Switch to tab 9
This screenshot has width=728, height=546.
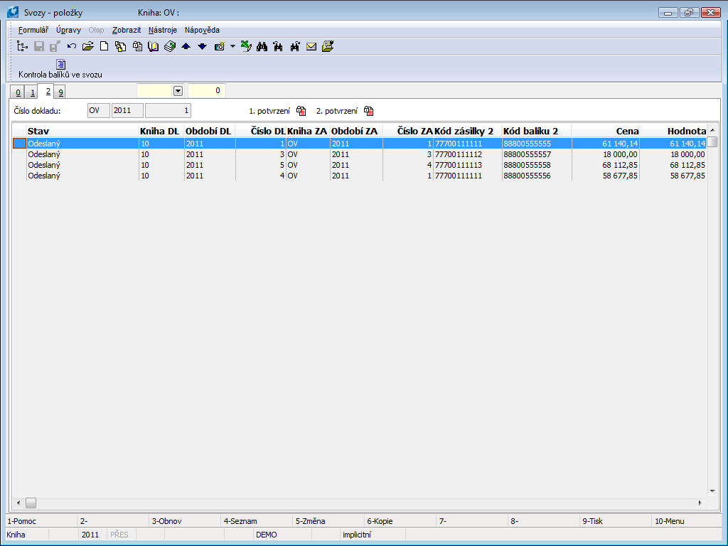[60, 92]
